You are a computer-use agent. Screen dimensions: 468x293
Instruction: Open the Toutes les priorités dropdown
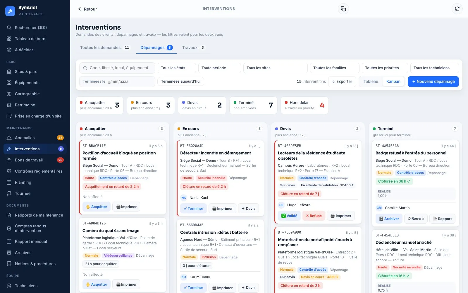point(385,68)
